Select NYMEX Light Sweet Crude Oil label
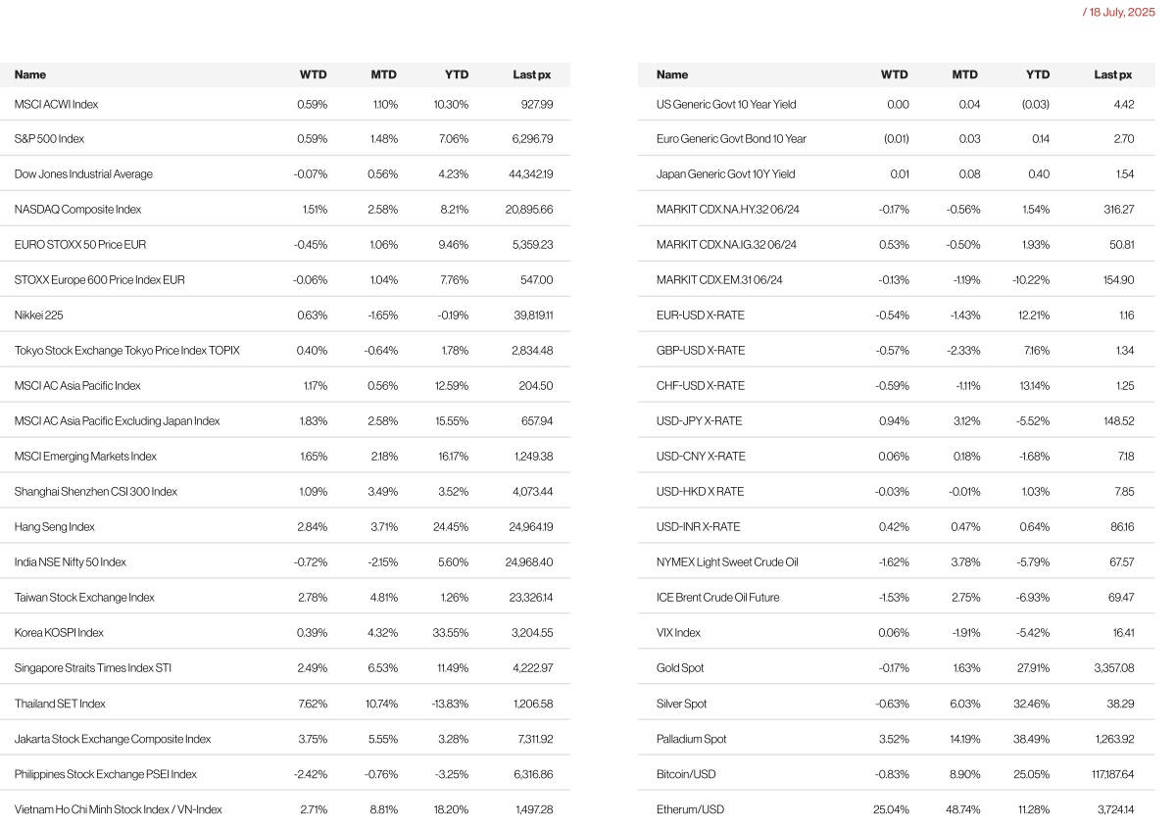 coord(726,562)
